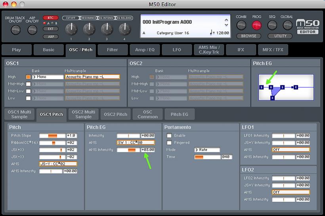
Task: Select the ARP control mode button
Action: click(x=51, y=37)
